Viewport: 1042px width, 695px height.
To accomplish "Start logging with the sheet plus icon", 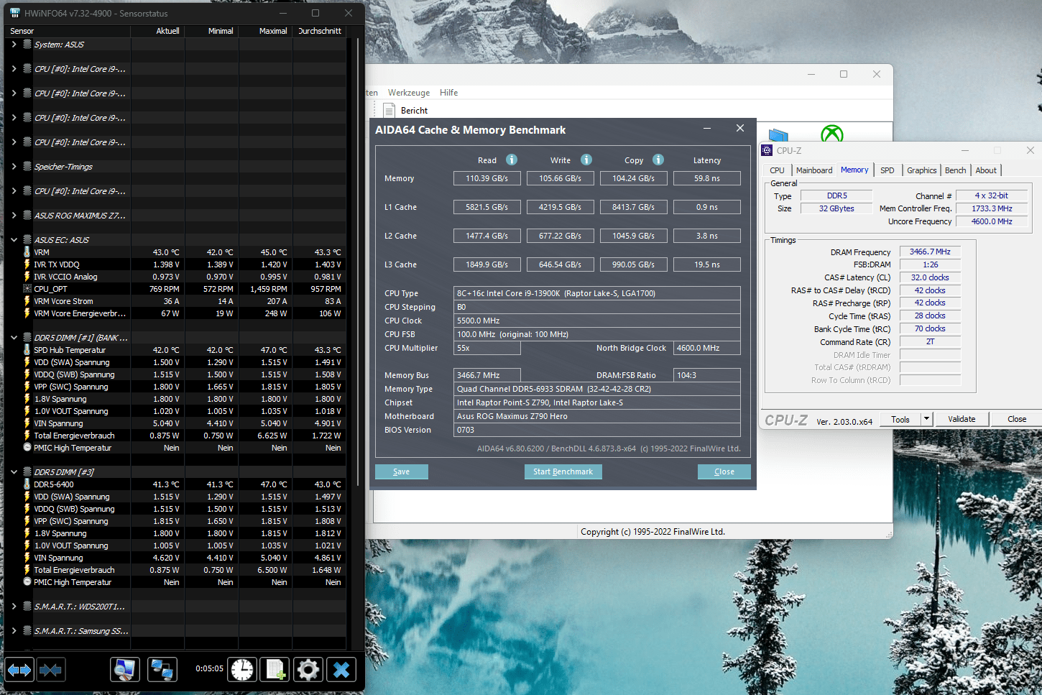I will click(275, 670).
